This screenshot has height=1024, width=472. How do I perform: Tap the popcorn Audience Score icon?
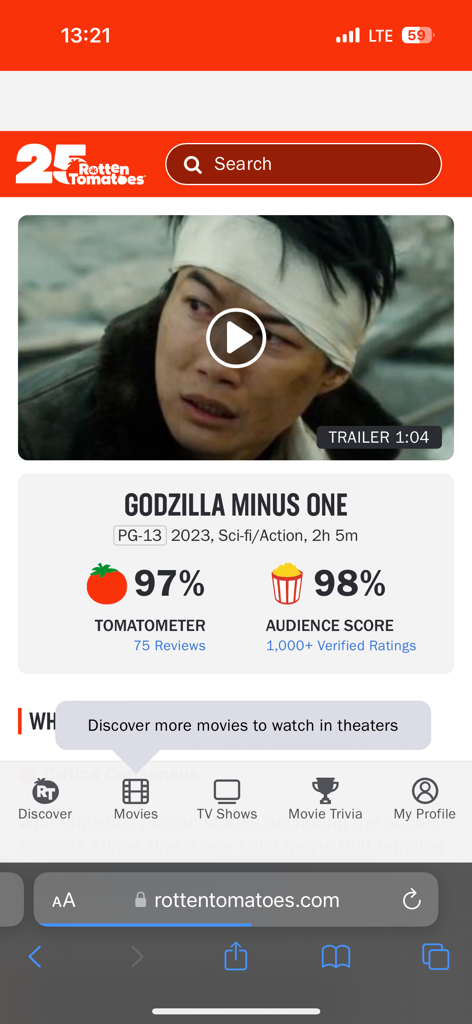pos(287,584)
